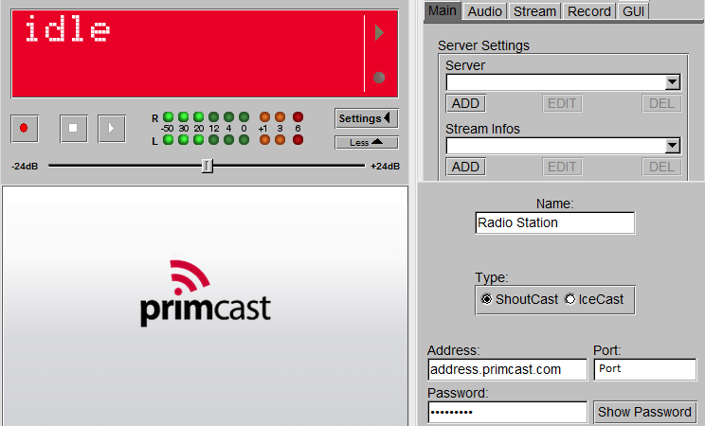Click ADD under Server
The height and width of the screenshot is (426, 705).
click(x=465, y=103)
